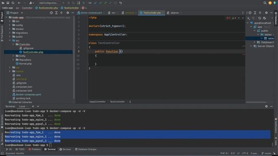Click UTF-8 encoding in status bar
This screenshot has height=156, width=278.
(x=245, y=153)
